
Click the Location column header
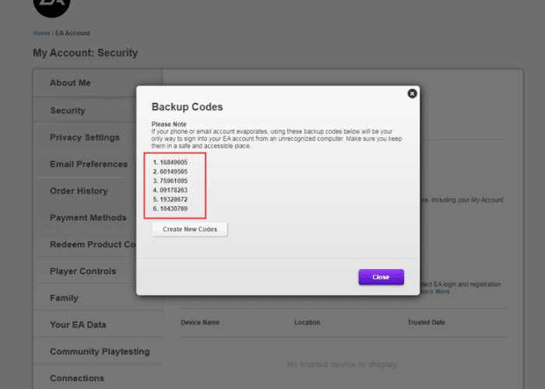coord(307,322)
